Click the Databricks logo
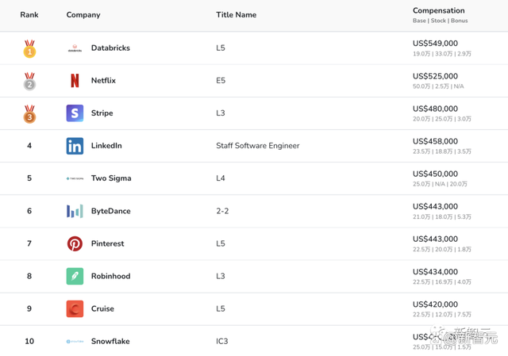 pyautogui.click(x=75, y=48)
